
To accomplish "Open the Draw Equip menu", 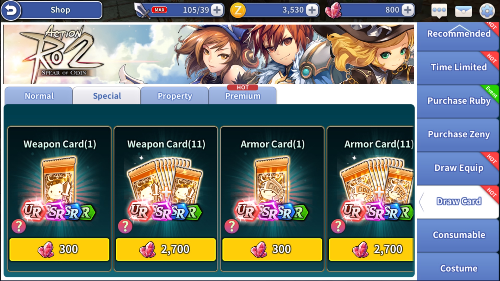I will 458,168.
